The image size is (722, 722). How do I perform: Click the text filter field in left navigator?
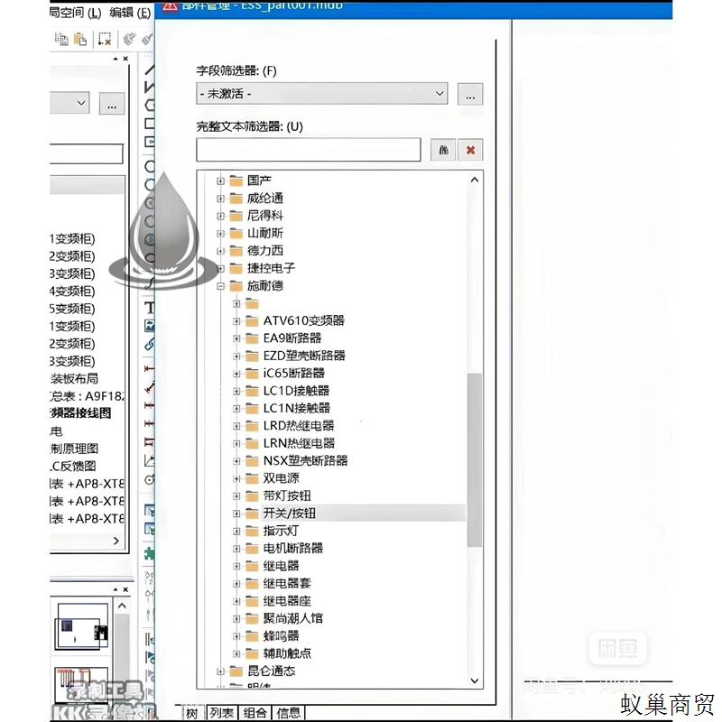point(86,153)
